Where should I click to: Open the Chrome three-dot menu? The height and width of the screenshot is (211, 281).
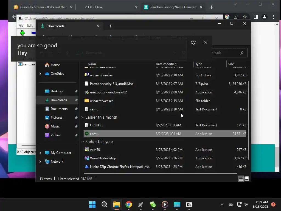(274, 17)
